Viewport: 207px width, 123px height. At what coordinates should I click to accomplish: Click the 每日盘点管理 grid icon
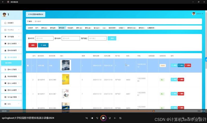coord(5,97)
